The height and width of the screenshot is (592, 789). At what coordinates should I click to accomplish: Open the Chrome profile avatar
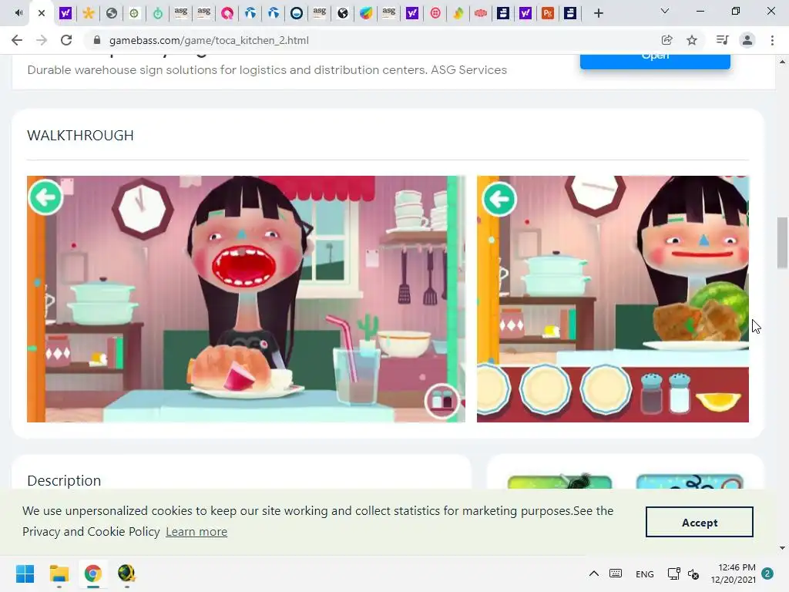(747, 40)
